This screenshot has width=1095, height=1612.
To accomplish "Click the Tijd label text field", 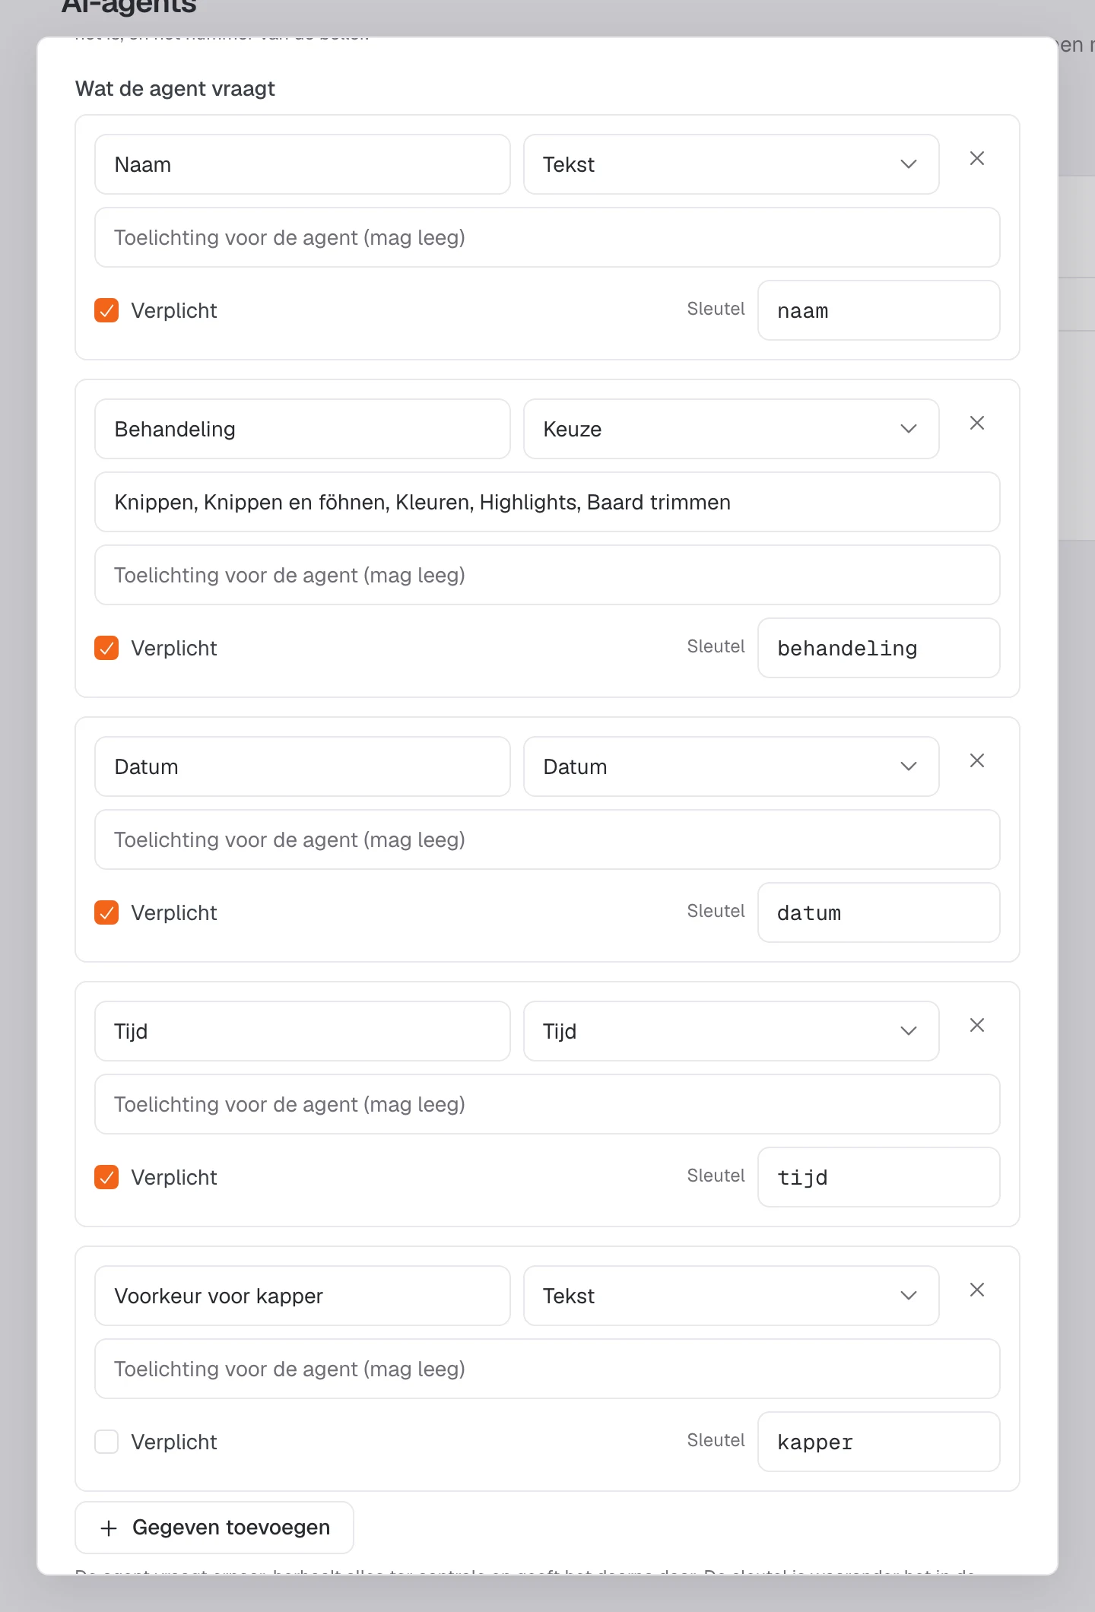I will 303,1031.
